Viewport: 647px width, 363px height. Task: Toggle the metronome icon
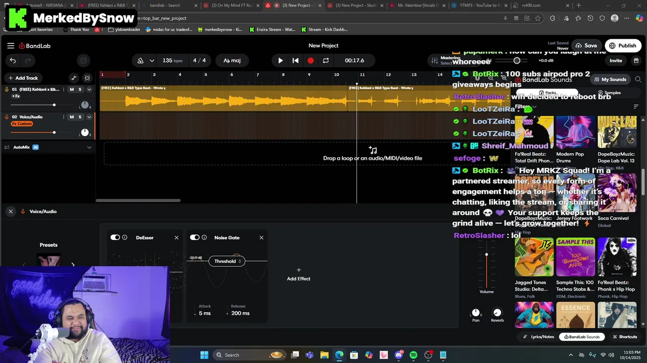[x=141, y=60]
